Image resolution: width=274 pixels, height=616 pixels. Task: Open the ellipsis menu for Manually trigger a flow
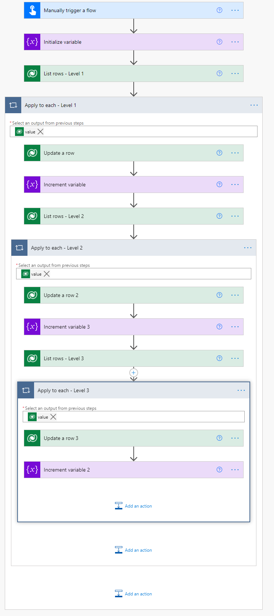coord(235,10)
